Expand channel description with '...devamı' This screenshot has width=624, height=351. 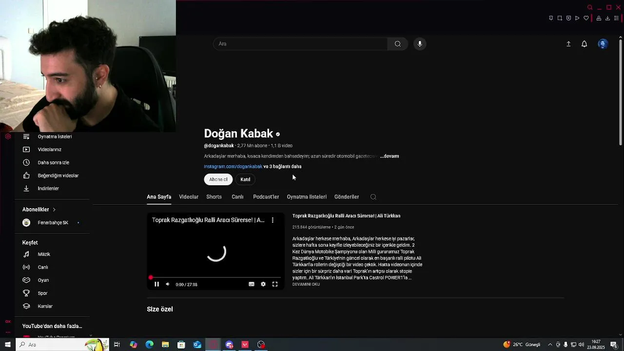pos(390,156)
